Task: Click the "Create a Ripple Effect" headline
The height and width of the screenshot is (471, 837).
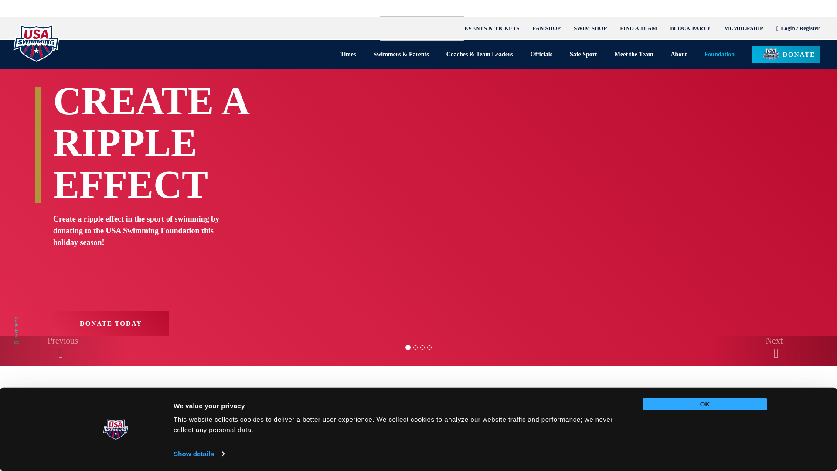Action: [151, 143]
